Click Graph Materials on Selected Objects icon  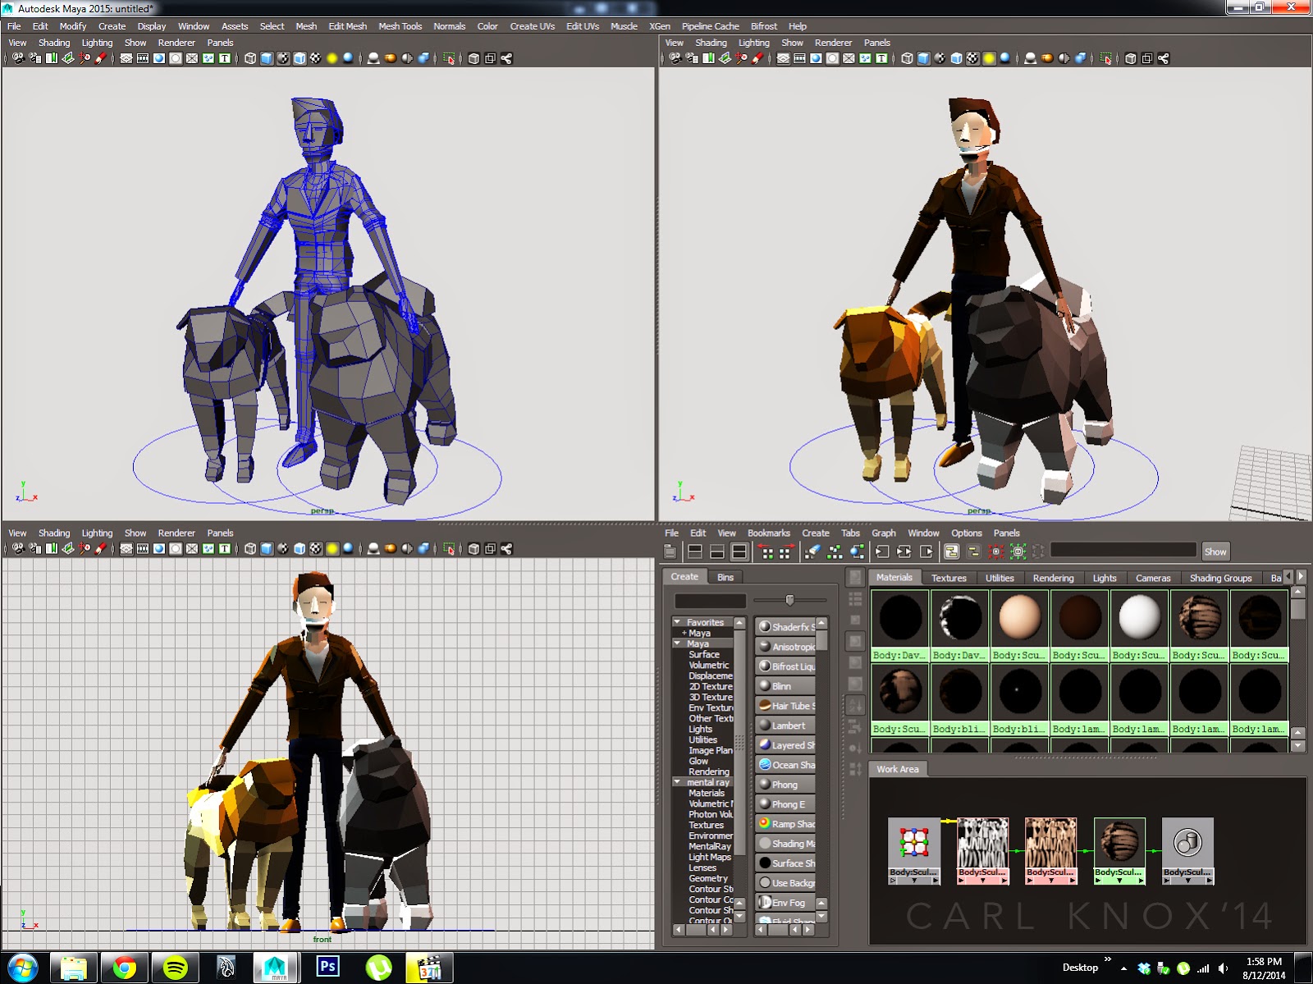[x=857, y=552]
